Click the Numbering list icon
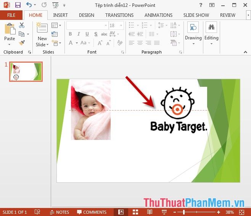 145,25
